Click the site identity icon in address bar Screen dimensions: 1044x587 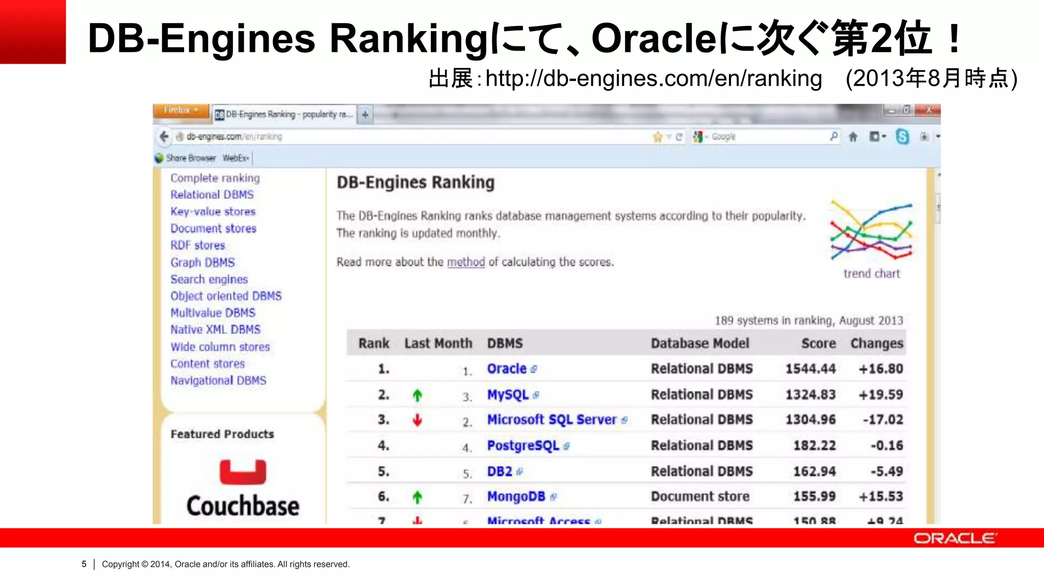(179, 137)
